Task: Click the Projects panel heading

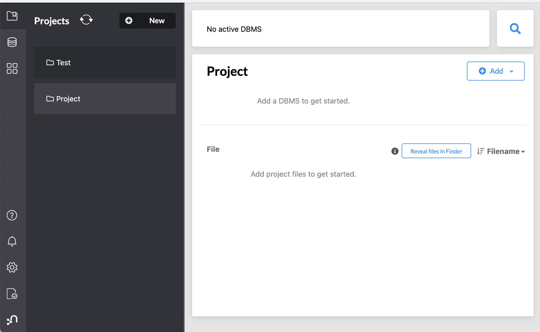Action: pos(52,21)
